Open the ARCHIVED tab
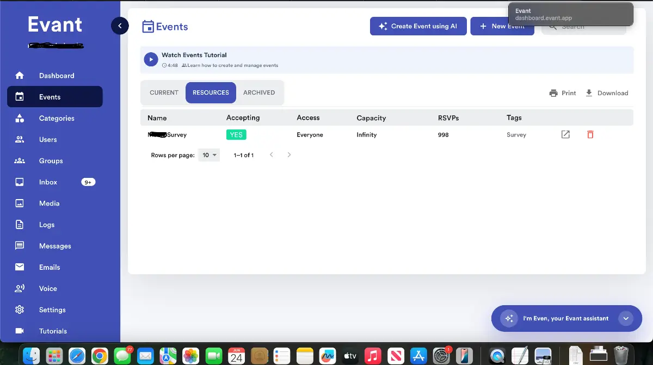This screenshot has width=653, height=365. point(259,92)
